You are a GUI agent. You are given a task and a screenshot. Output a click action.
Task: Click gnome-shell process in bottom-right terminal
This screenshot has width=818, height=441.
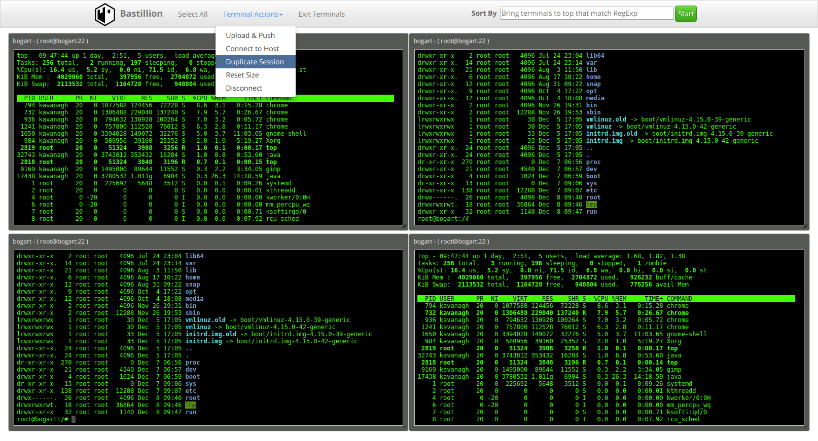pyautogui.click(x=687, y=334)
